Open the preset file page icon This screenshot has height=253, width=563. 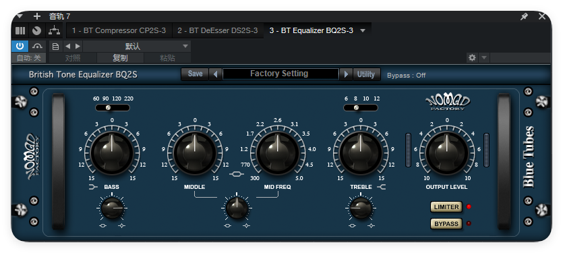pos(55,47)
